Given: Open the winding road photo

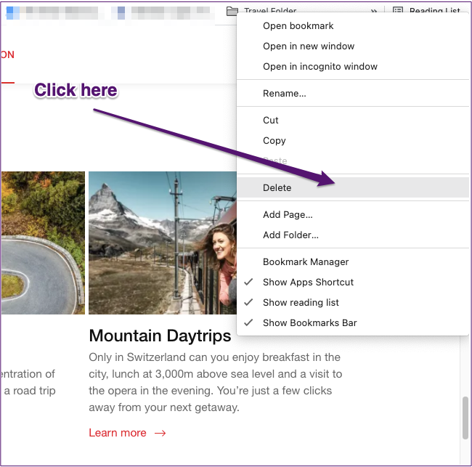Looking at the screenshot, I should click(43, 243).
